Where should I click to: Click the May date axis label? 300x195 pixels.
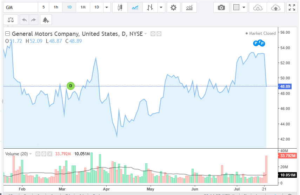coord(151,189)
